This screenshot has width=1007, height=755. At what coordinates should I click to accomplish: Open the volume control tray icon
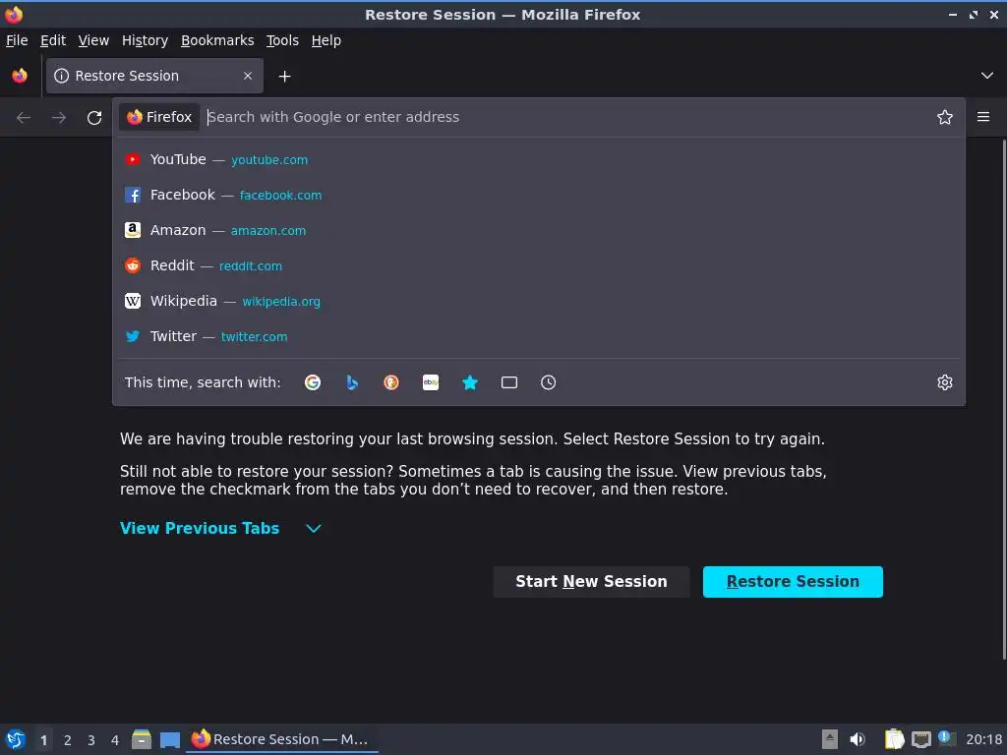tap(858, 739)
